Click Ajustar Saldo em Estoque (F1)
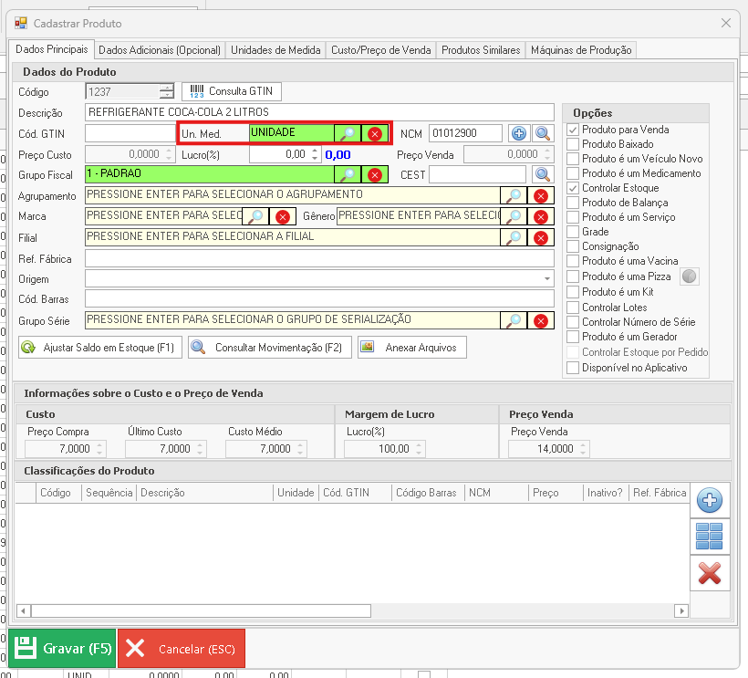 pos(100,348)
